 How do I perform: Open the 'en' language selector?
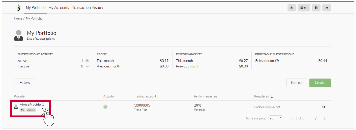click(304, 8)
